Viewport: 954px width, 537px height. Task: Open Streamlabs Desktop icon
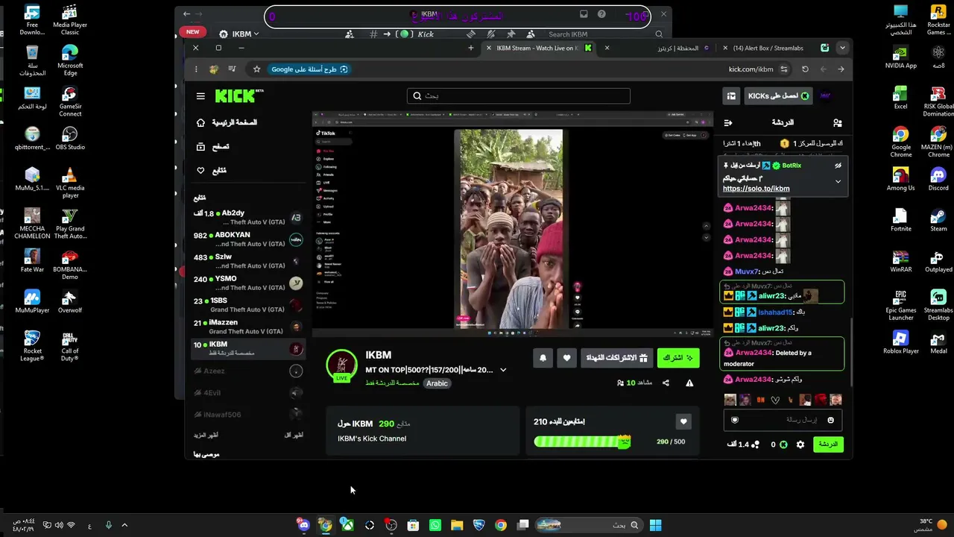(x=938, y=304)
